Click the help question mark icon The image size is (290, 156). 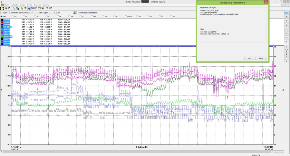click(47, 8)
